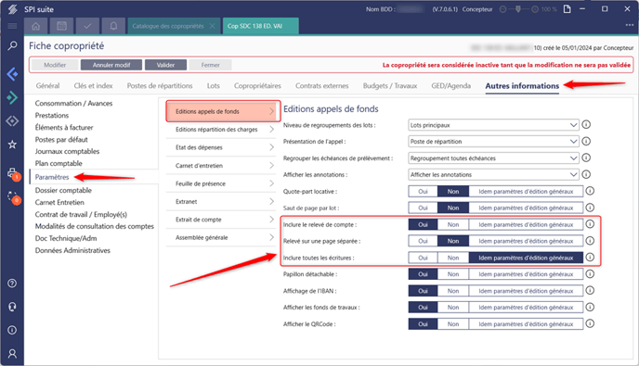Image resolution: width=639 pixels, height=366 pixels.
Task: Click the document icon in title bar
Action: (567, 9)
